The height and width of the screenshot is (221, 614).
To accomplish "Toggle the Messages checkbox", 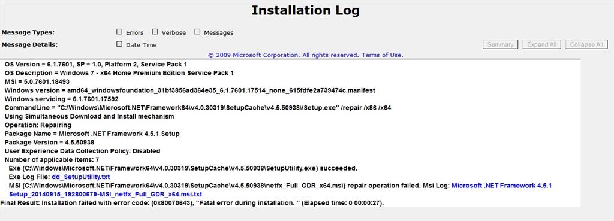I will pyautogui.click(x=197, y=32).
